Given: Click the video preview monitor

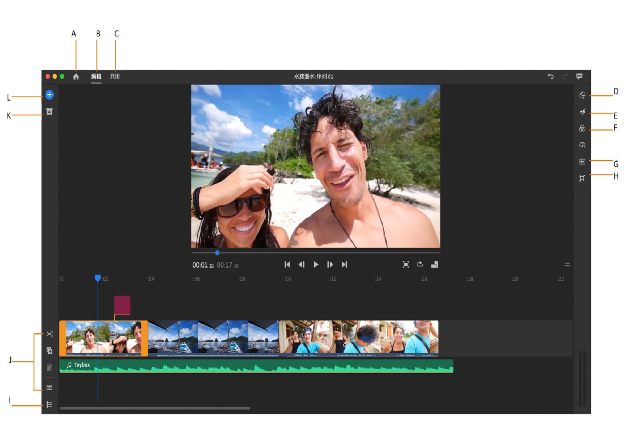Looking at the screenshot, I should (x=315, y=166).
